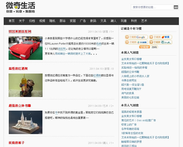Click the 书 inline link in third post
This screenshot has height=147, width=183.
point(56,112)
